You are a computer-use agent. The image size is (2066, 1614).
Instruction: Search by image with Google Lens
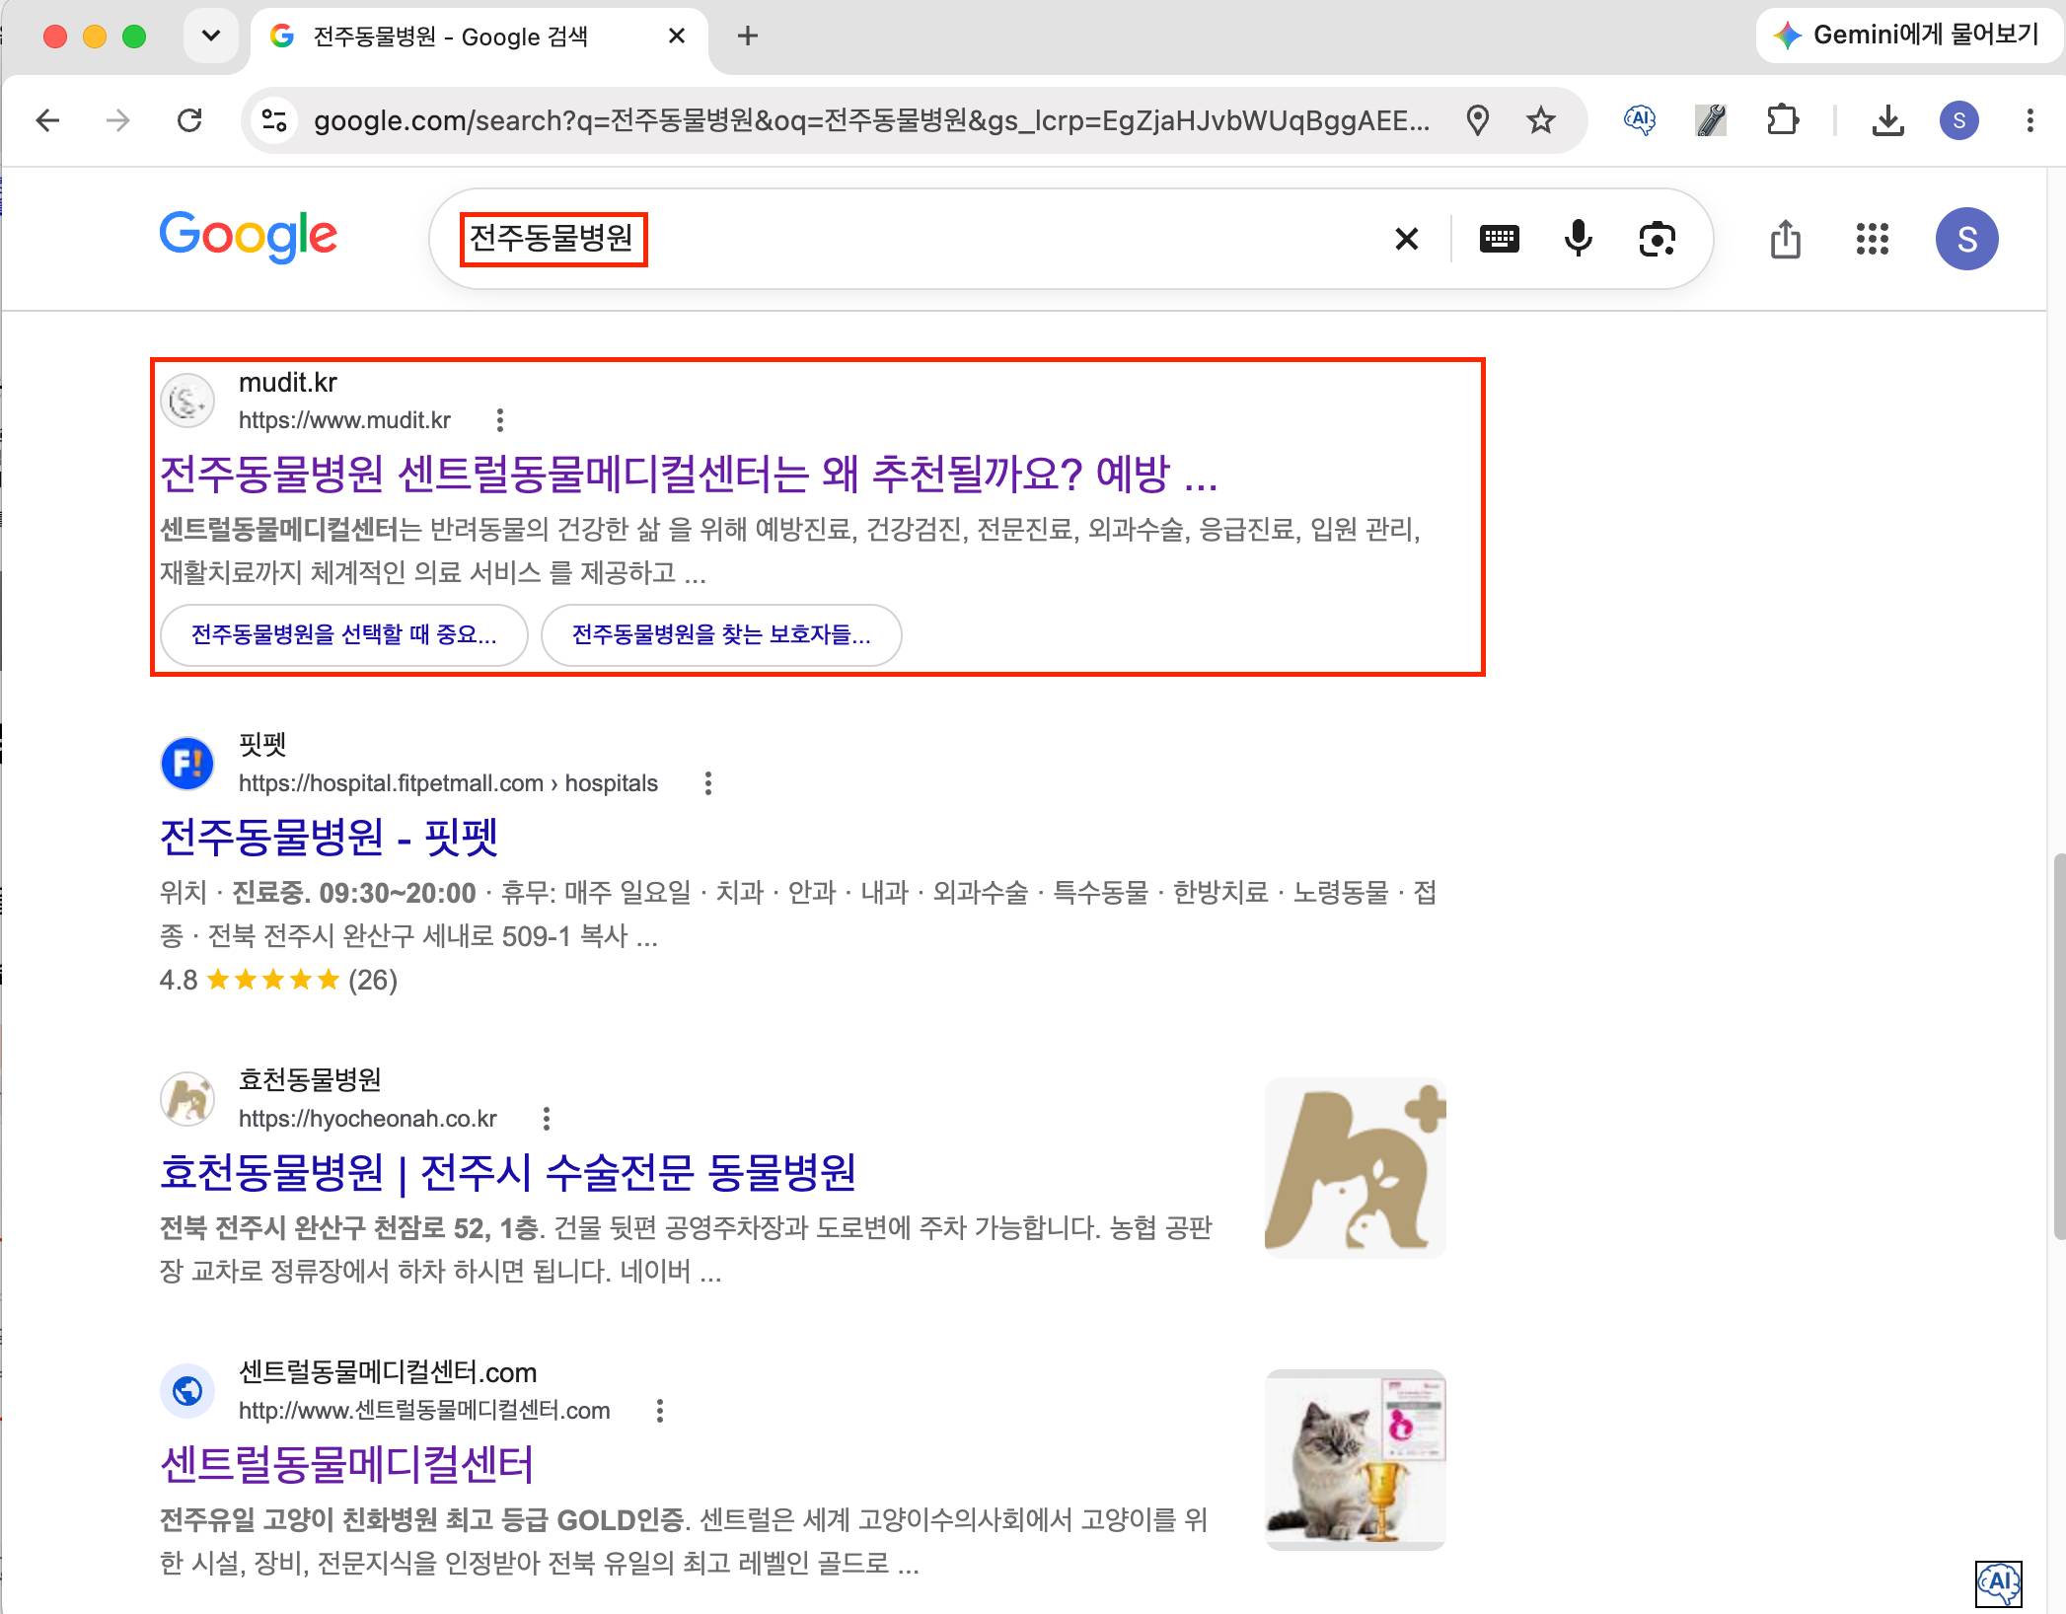coord(1657,239)
